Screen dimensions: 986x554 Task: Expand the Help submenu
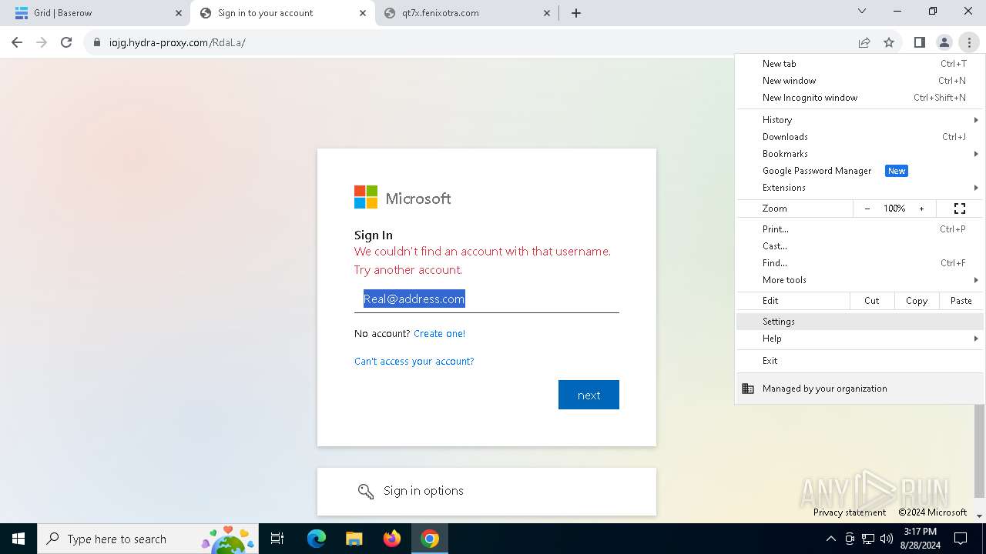tap(860, 339)
